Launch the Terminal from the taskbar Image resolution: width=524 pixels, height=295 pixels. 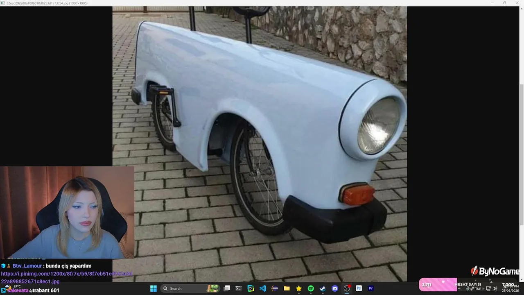[x=239, y=288]
